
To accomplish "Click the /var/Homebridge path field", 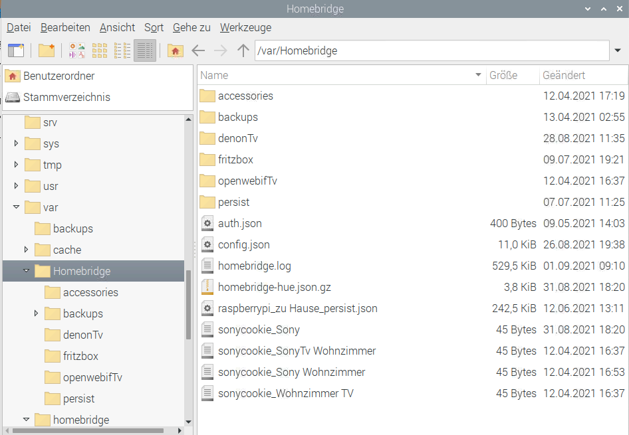I will (x=432, y=50).
